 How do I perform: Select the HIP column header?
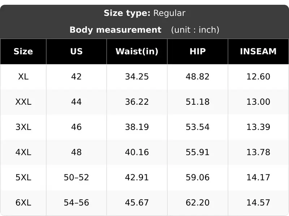(198, 51)
